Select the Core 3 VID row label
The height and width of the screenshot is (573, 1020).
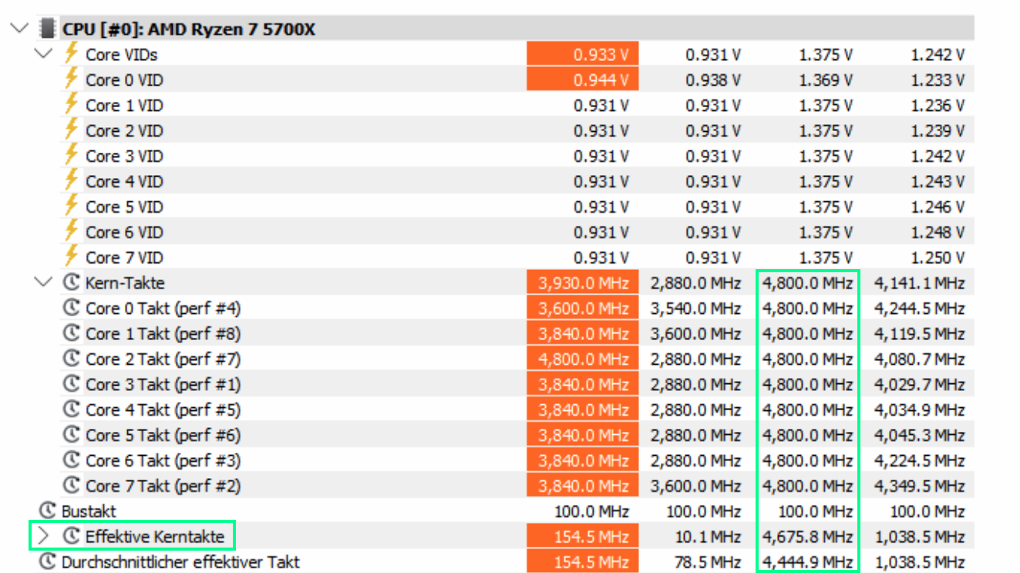[x=124, y=157]
